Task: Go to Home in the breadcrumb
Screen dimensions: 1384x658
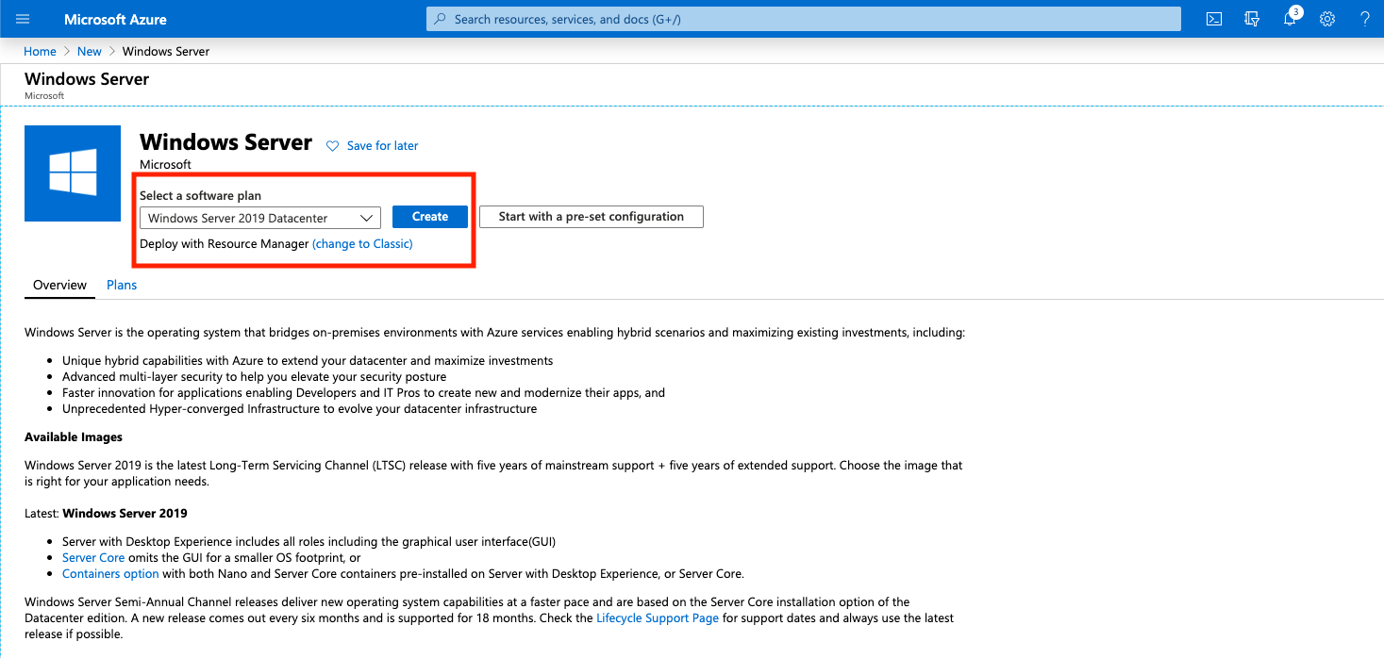Action: coord(40,51)
